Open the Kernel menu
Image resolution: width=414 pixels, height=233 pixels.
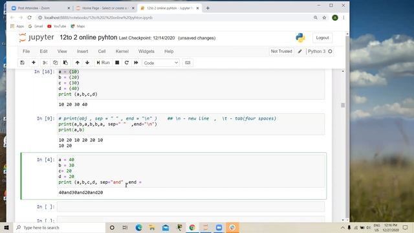pos(122,51)
